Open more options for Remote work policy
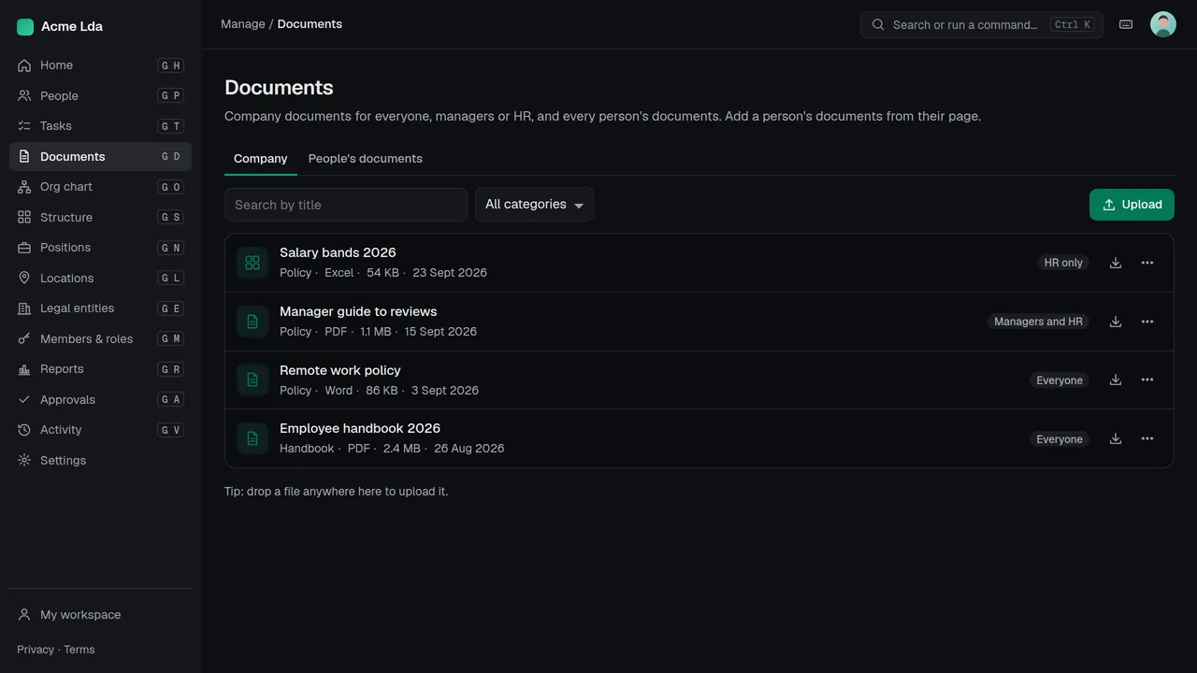1197x673 pixels. (x=1147, y=379)
